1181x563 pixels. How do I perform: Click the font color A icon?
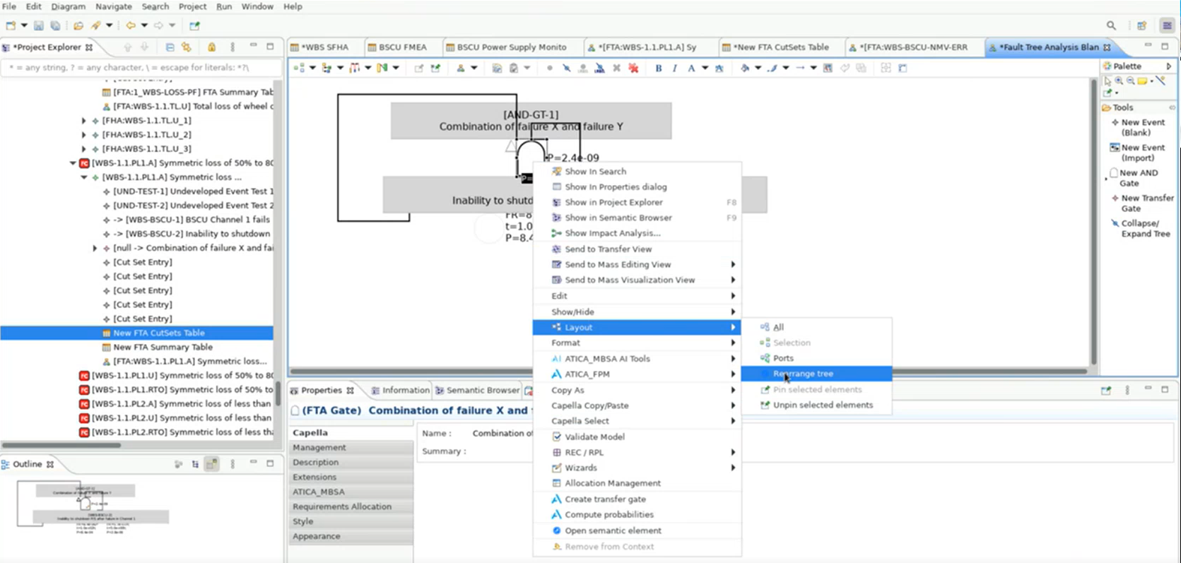click(691, 69)
